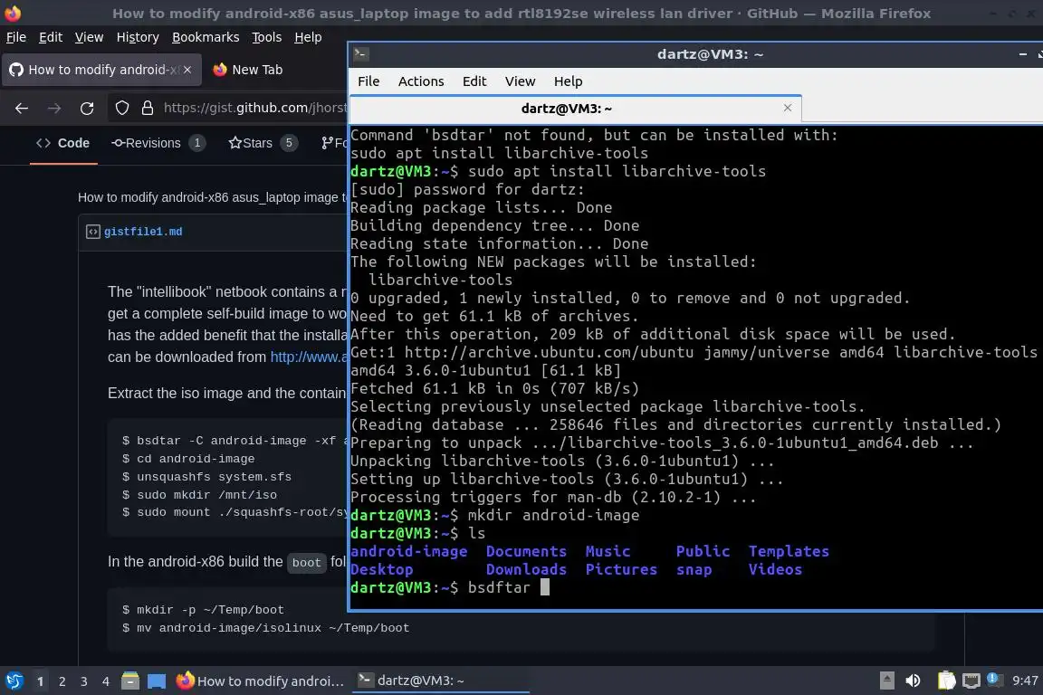Click the Firefox back arrow button
Image resolution: width=1043 pixels, height=695 pixels.
click(22, 108)
